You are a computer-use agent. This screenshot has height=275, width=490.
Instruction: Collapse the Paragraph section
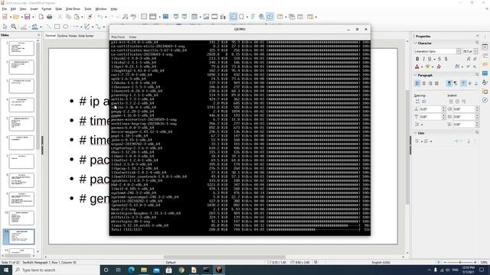[x=416, y=75]
